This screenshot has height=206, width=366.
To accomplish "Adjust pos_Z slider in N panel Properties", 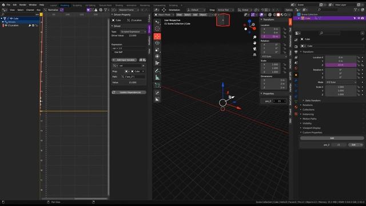I will click(x=280, y=101).
